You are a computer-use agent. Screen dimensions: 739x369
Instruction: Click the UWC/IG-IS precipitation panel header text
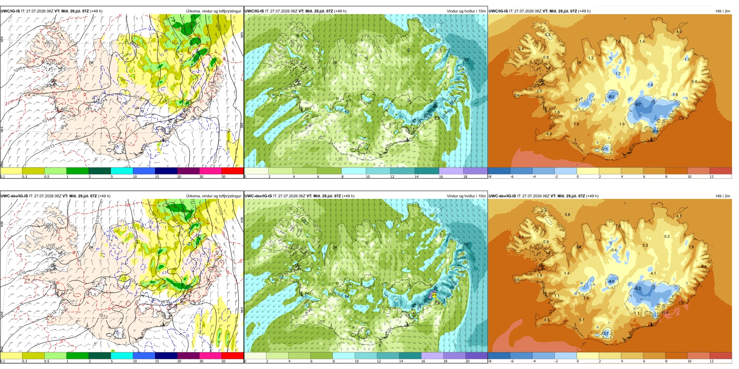52,11
